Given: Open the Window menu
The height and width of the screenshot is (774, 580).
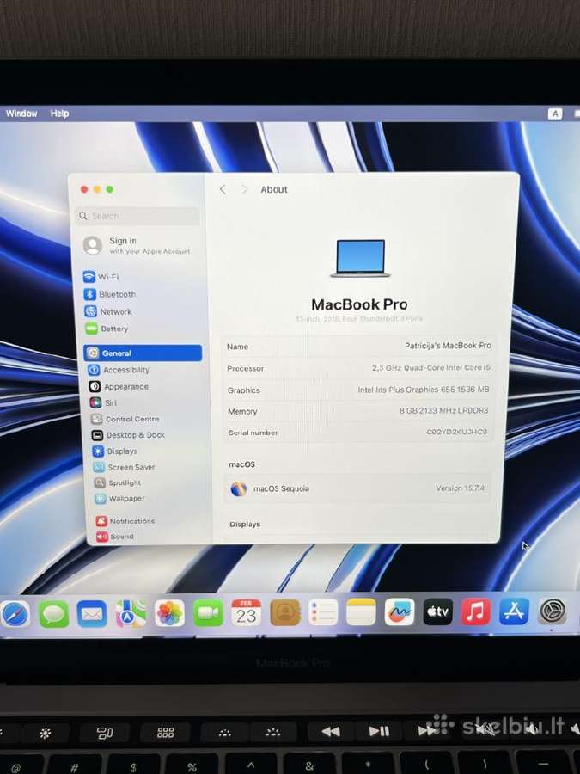Looking at the screenshot, I should [x=21, y=113].
